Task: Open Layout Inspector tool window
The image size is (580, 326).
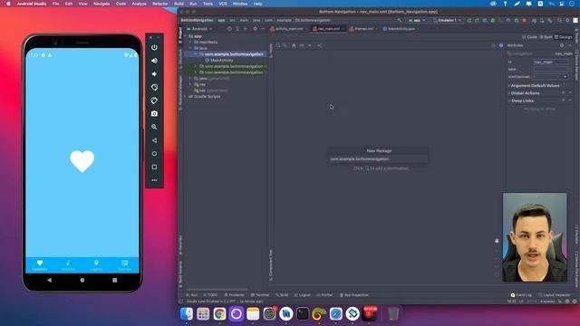Action: [x=554, y=295]
